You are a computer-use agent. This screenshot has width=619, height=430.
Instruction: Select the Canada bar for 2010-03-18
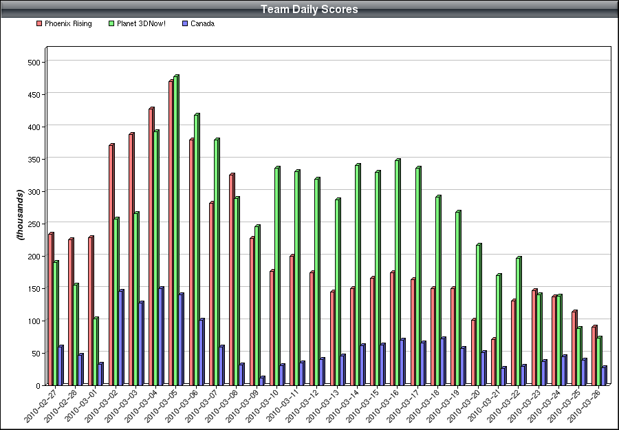(443, 361)
